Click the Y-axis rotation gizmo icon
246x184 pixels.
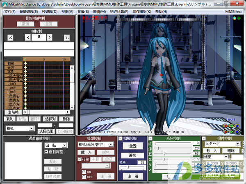[x=231, y=126]
